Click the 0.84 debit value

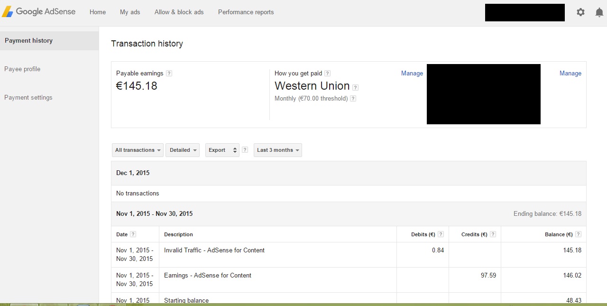click(x=438, y=250)
